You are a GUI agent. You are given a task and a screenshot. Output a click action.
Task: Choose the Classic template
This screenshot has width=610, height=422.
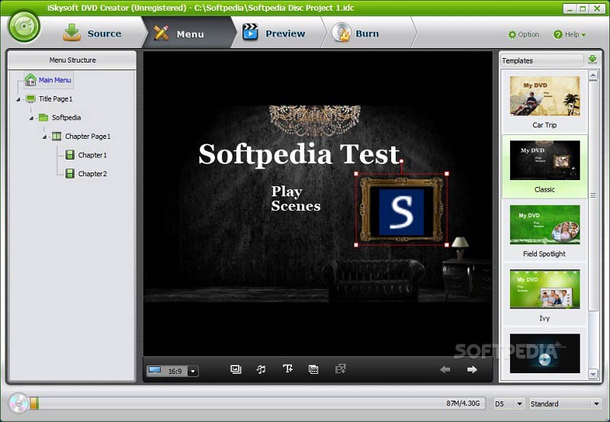coord(544,166)
